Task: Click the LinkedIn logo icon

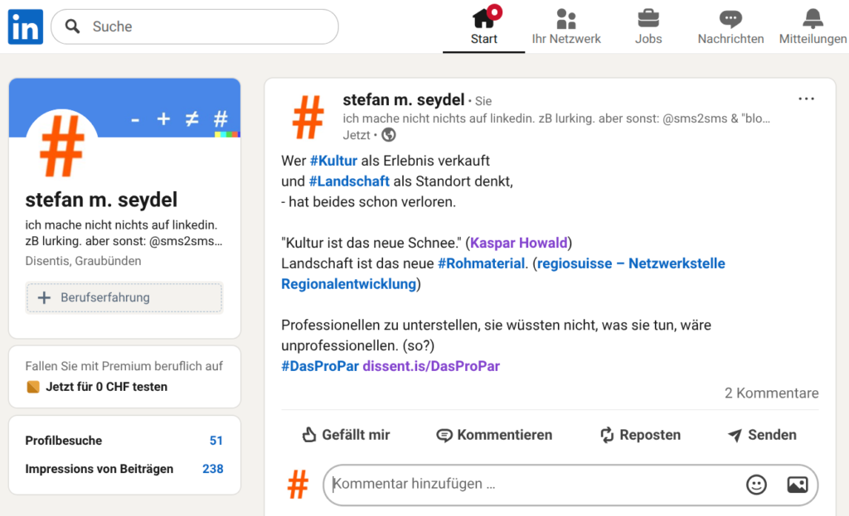Action: [25, 27]
